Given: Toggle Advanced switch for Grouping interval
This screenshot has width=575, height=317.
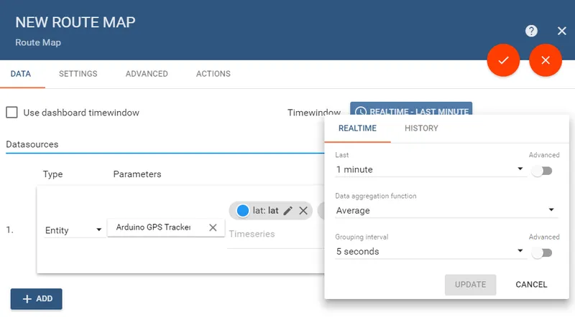Looking at the screenshot, I should pos(543,252).
